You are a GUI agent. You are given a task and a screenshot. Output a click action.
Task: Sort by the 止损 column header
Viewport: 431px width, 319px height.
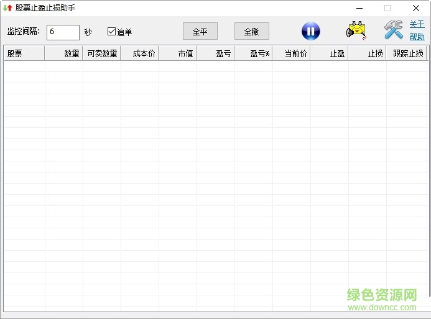367,53
